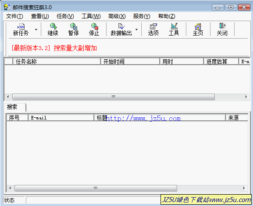Image resolution: width=253 pixels, height=206 pixels.
Task: Open the 任务(V) menu
Action: click(65, 16)
